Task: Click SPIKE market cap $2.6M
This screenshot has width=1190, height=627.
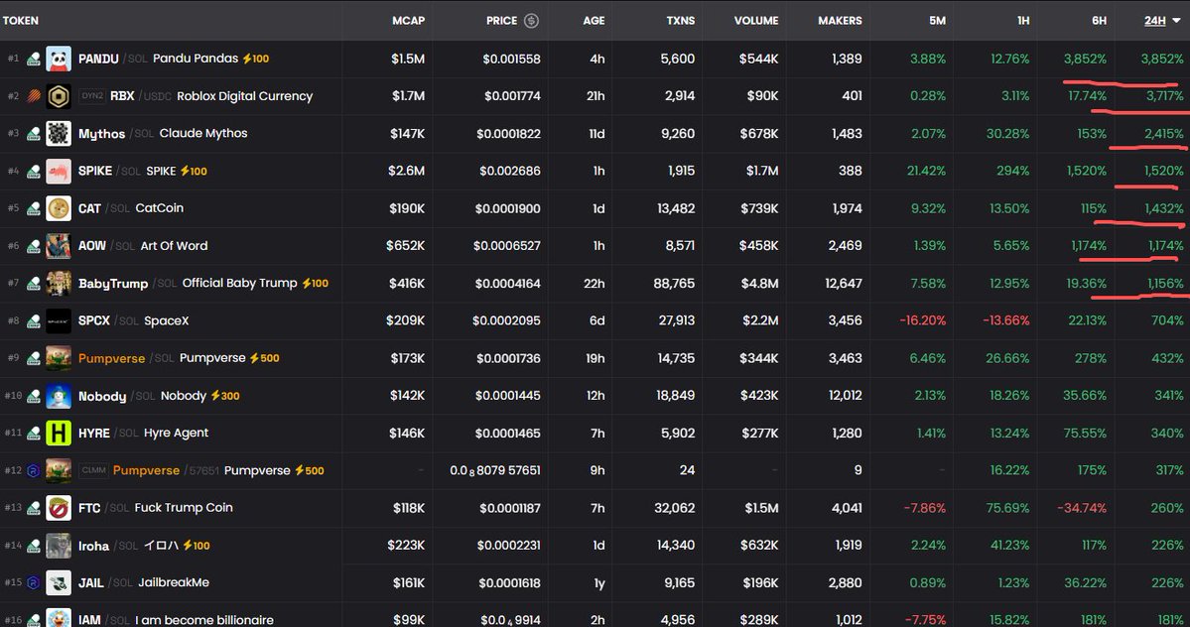Action: [406, 172]
